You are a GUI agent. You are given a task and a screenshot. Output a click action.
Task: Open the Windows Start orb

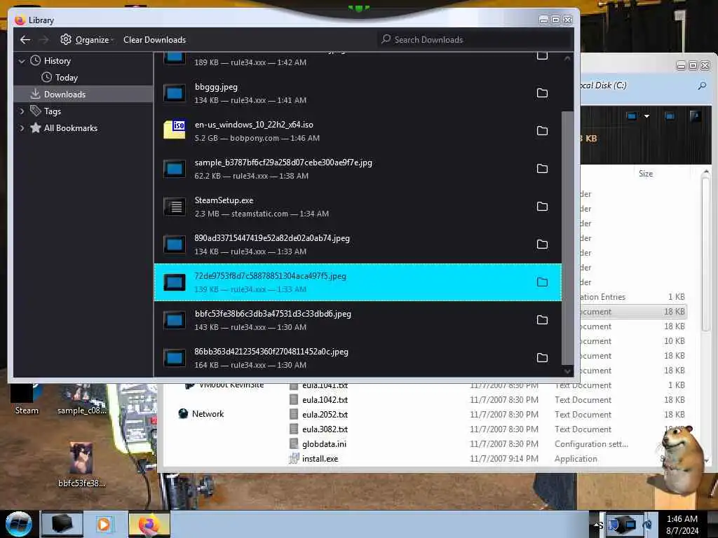19,524
